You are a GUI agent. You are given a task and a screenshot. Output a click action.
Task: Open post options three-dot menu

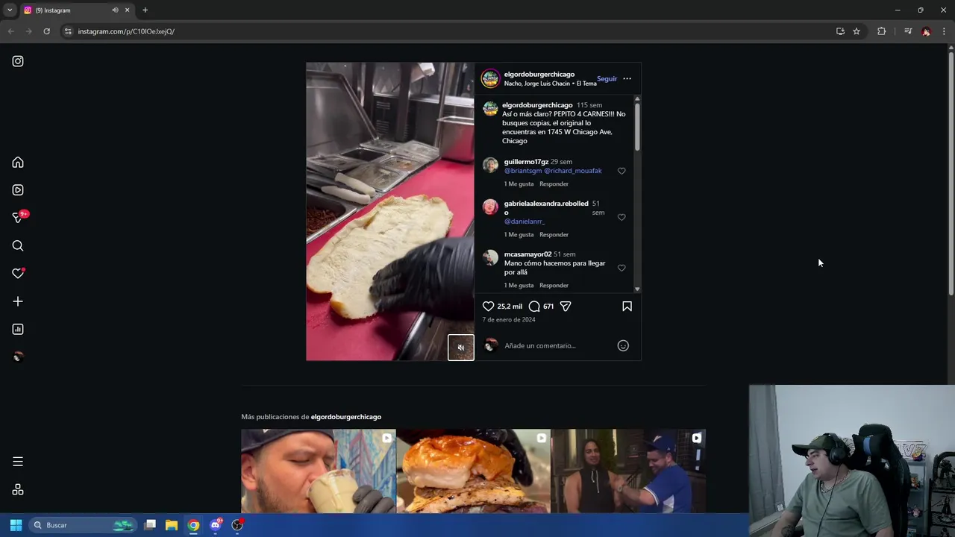pos(627,78)
